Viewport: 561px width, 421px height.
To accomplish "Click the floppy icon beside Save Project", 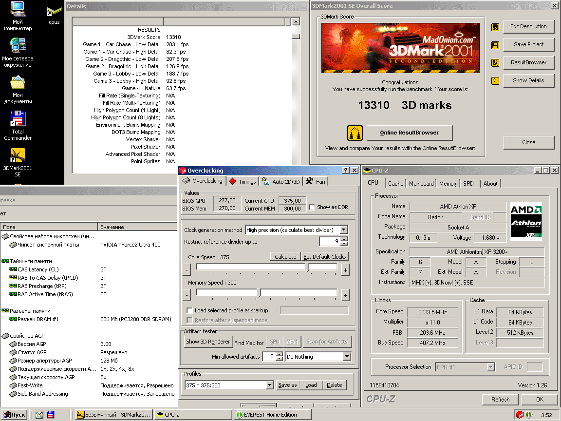I will 495,45.
